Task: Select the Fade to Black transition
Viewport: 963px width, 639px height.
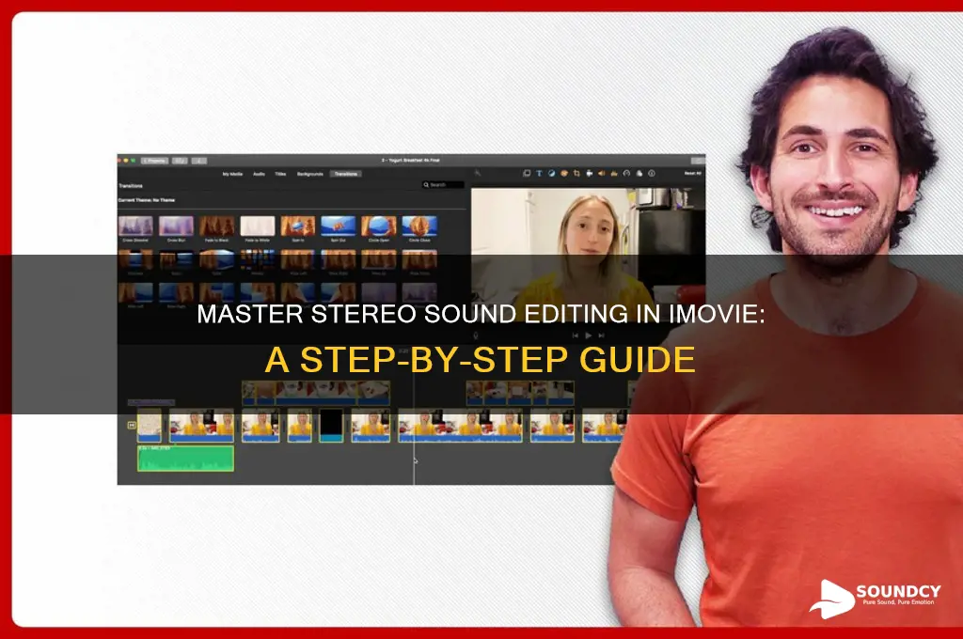Action: point(217,226)
